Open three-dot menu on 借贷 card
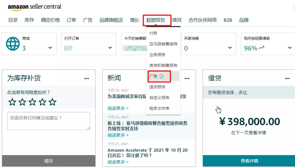 click(287, 79)
